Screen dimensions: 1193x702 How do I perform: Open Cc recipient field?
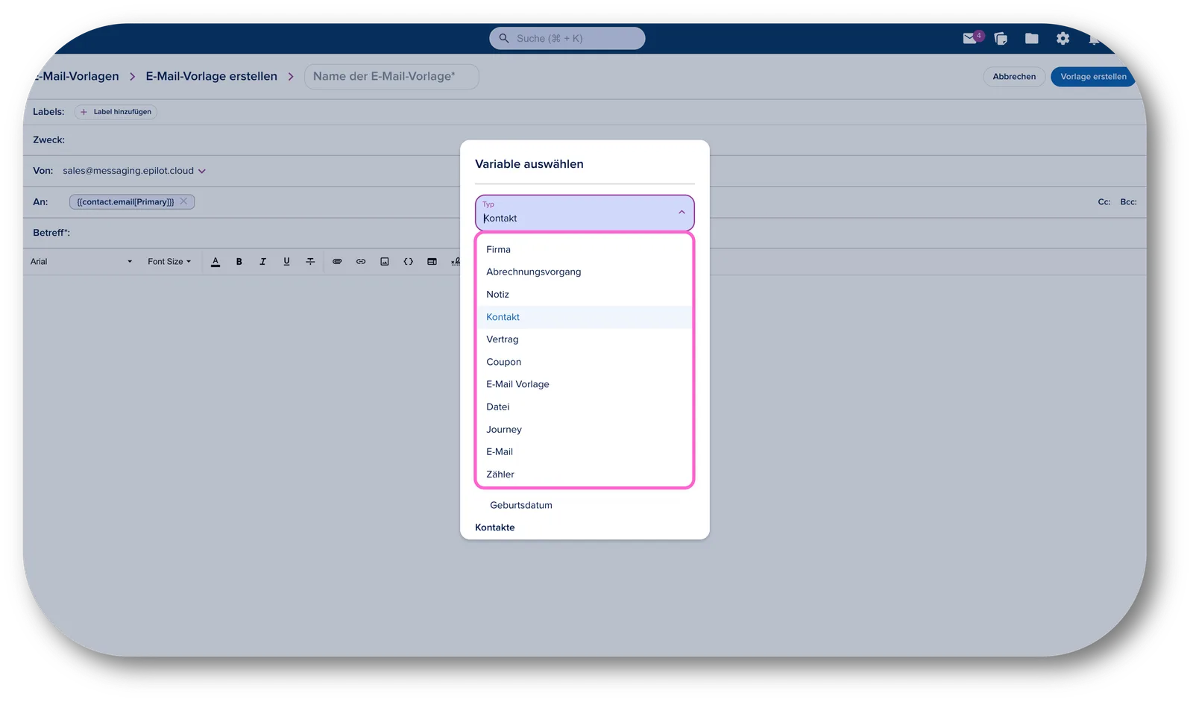coord(1104,202)
